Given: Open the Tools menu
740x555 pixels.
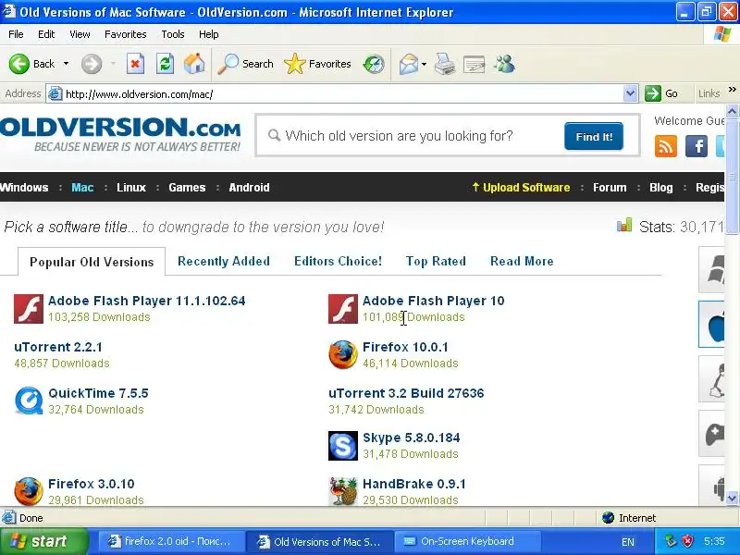Looking at the screenshot, I should click(x=173, y=34).
